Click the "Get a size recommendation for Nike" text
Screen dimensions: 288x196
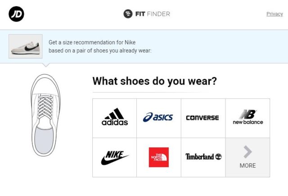[x=92, y=42]
